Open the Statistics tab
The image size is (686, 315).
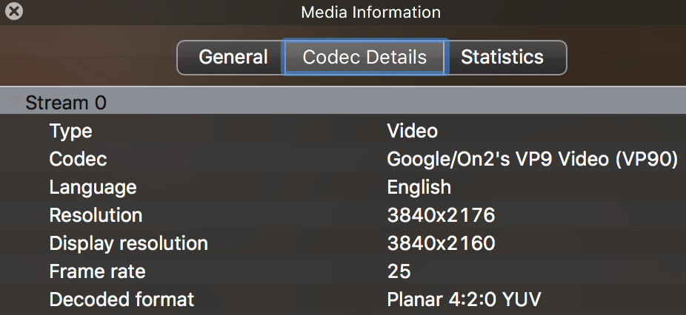click(502, 58)
